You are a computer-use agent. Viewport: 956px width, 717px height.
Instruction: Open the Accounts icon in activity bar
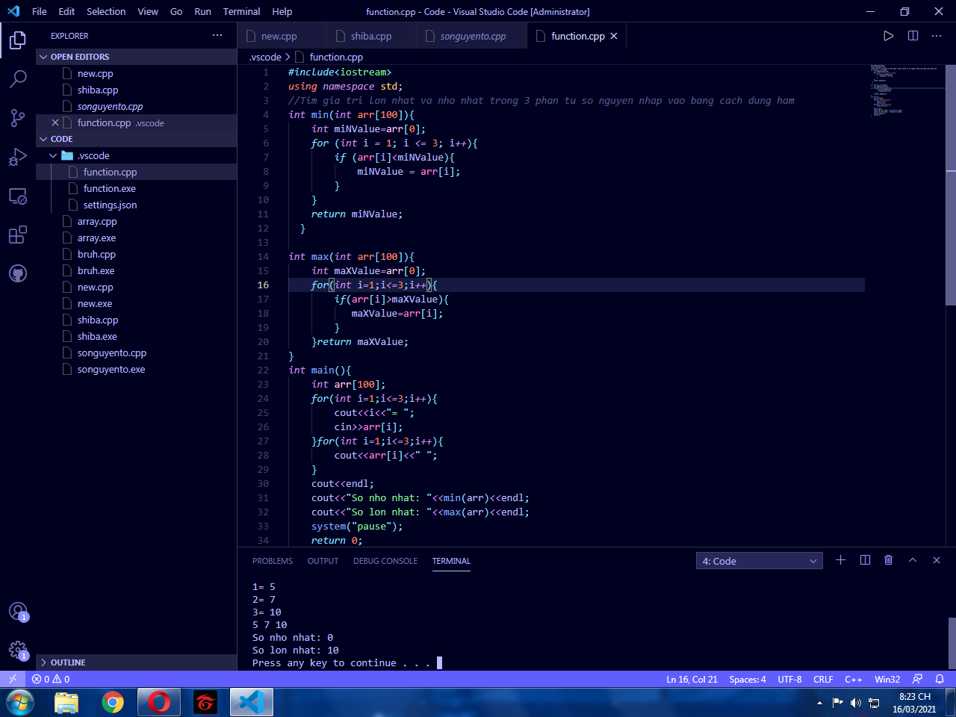18,612
